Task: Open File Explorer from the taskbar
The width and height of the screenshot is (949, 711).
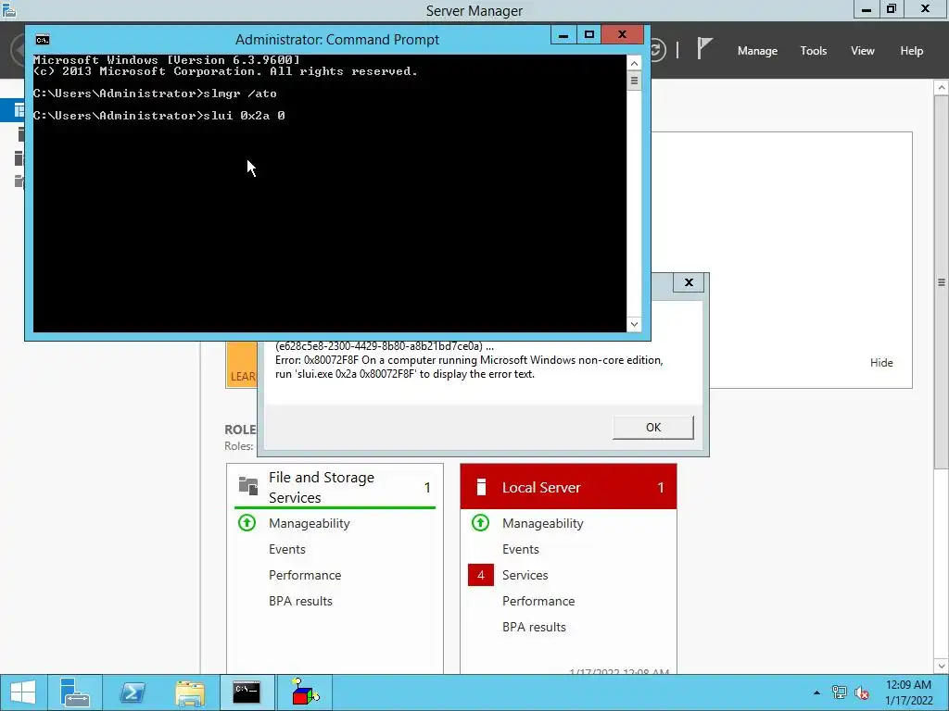Action: click(190, 692)
